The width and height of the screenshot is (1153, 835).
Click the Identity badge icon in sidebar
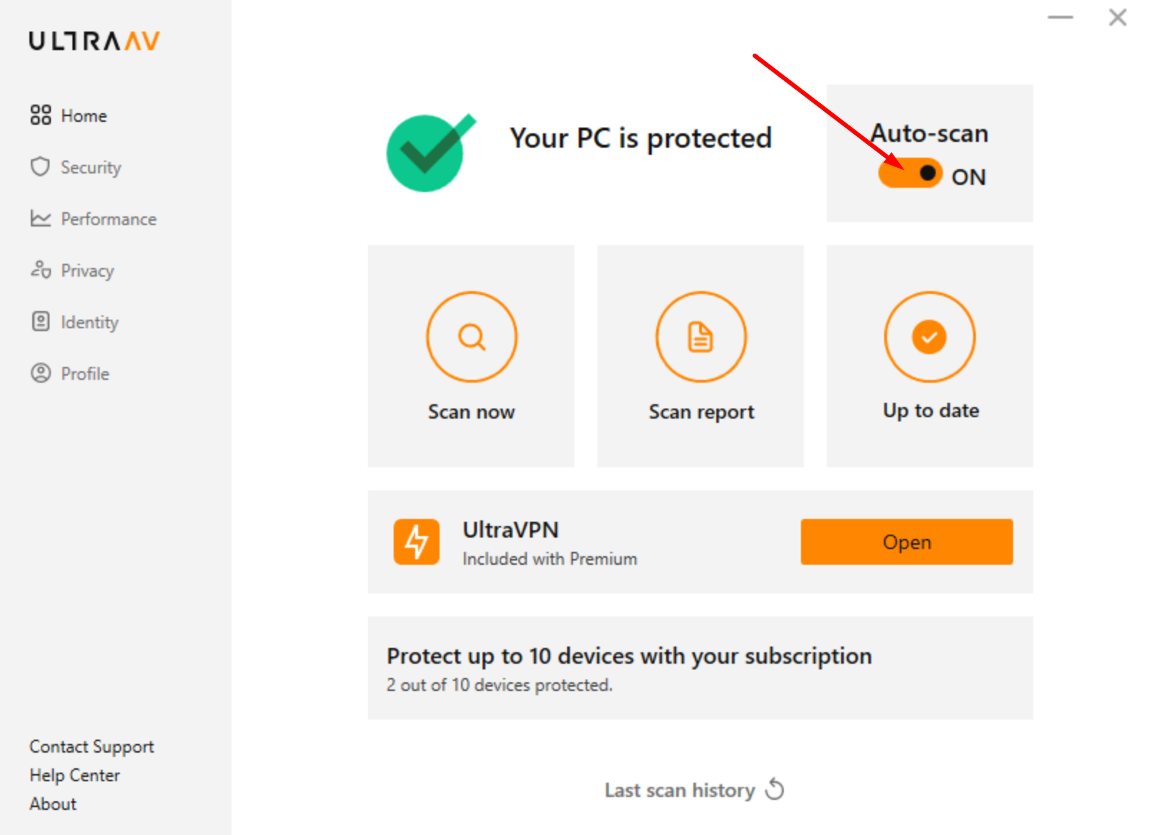click(40, 322)
